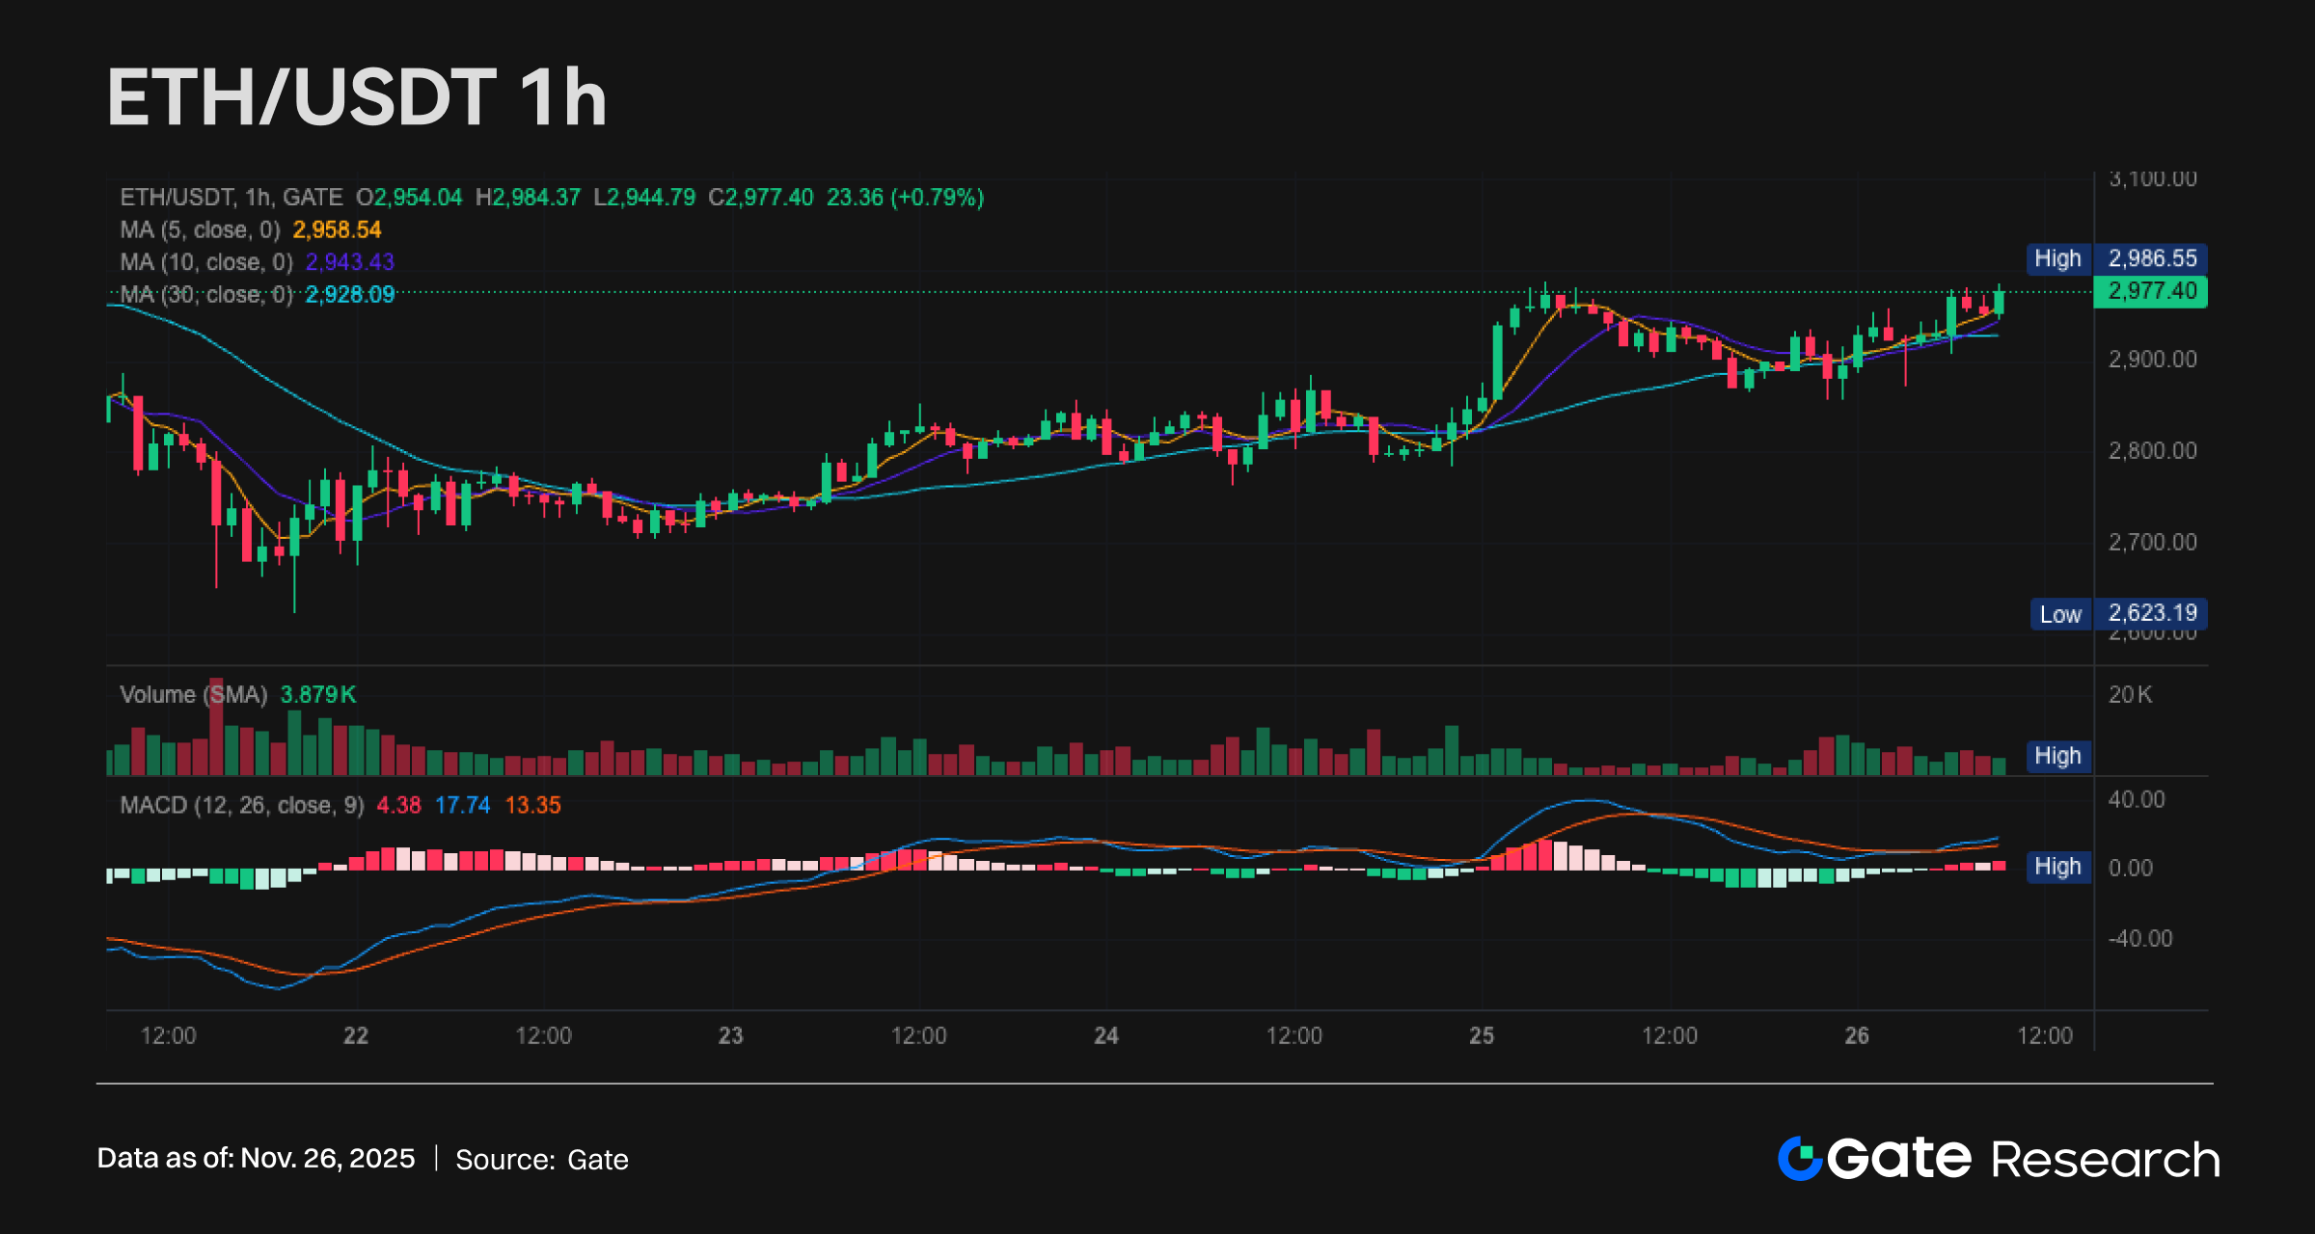This screenshot has height=1234, width=2315.
Task: Click date 25 on time axis
Action: [x=1482, y=1036]
